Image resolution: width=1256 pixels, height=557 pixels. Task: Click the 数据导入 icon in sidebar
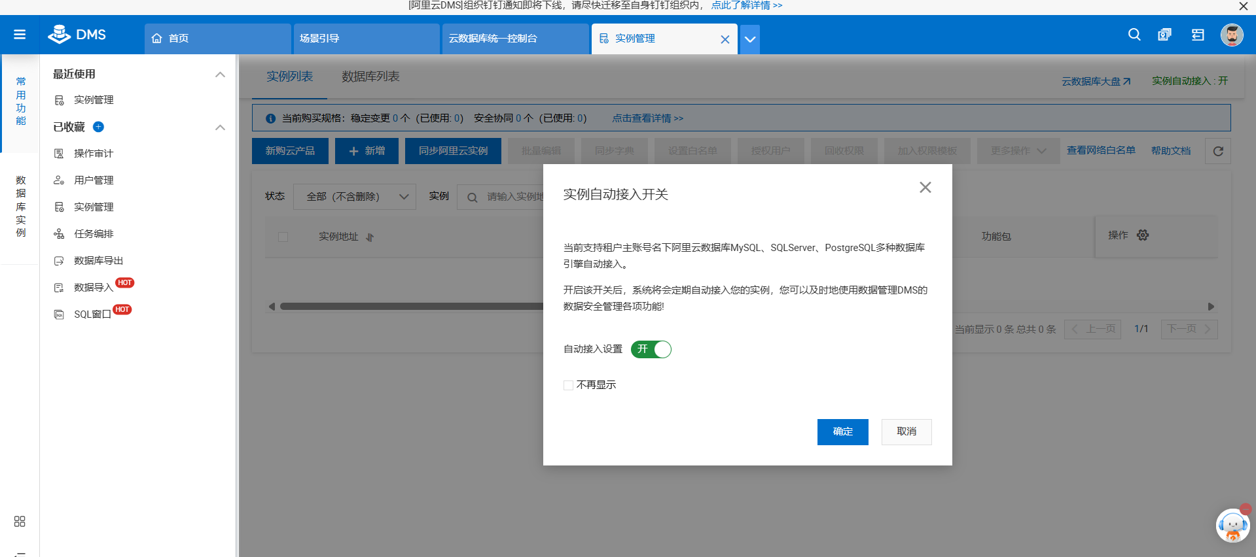[59, 288]
